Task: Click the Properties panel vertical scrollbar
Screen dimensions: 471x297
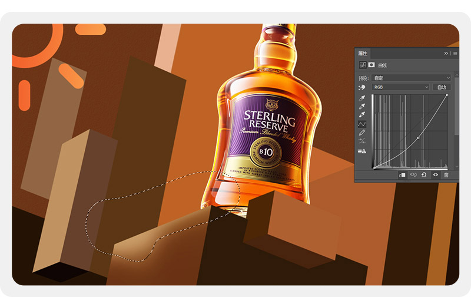Action: (457, 107)
